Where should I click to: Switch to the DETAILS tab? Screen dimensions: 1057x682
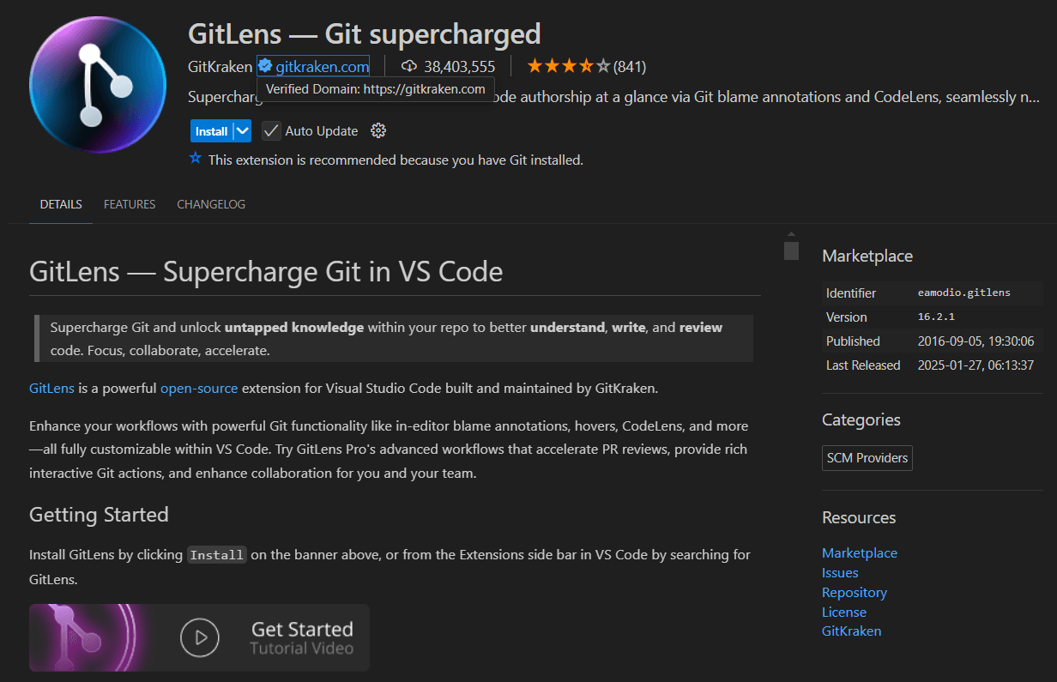coord(61,204)
